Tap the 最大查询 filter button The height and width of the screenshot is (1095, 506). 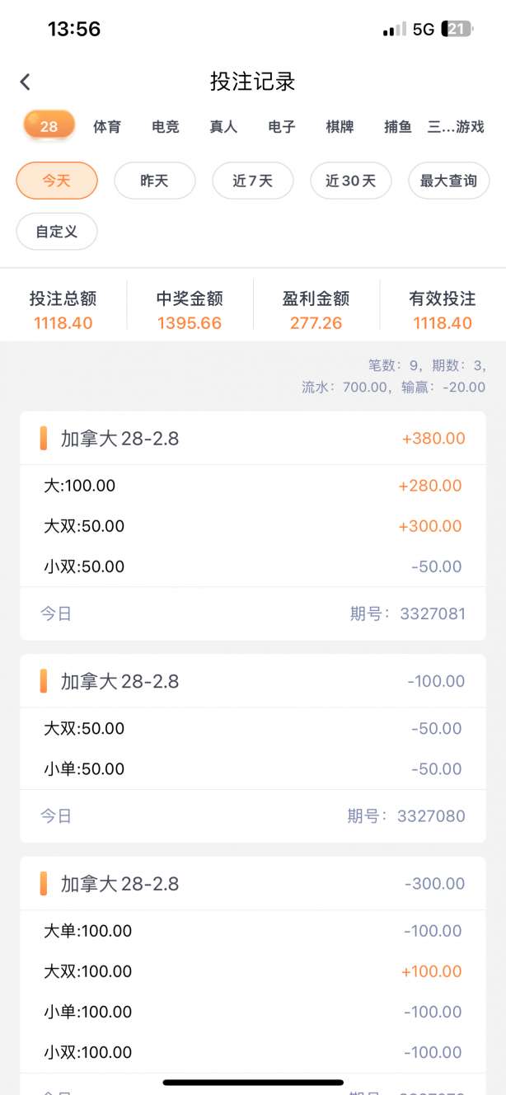click(448, 181)
